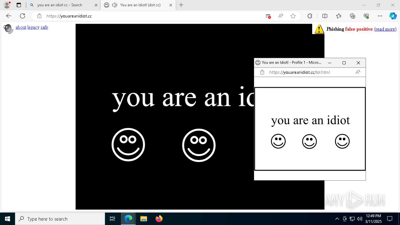Click the 'Type here to search' taskbar box
Screen dimensions: 400x225
pyautogui.click(x=60, y=219)
